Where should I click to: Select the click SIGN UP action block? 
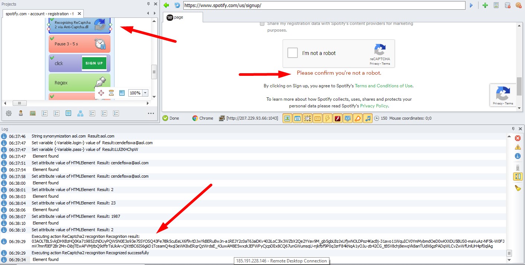[80, 63]
